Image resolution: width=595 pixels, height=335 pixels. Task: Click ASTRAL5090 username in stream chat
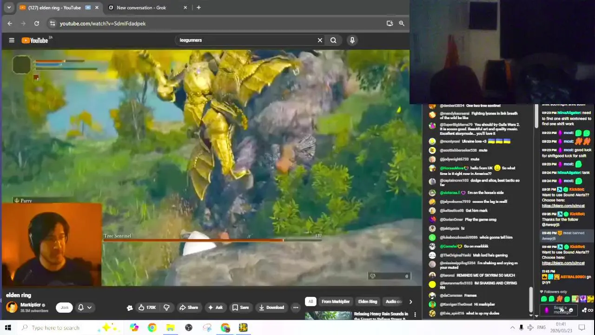572,277
